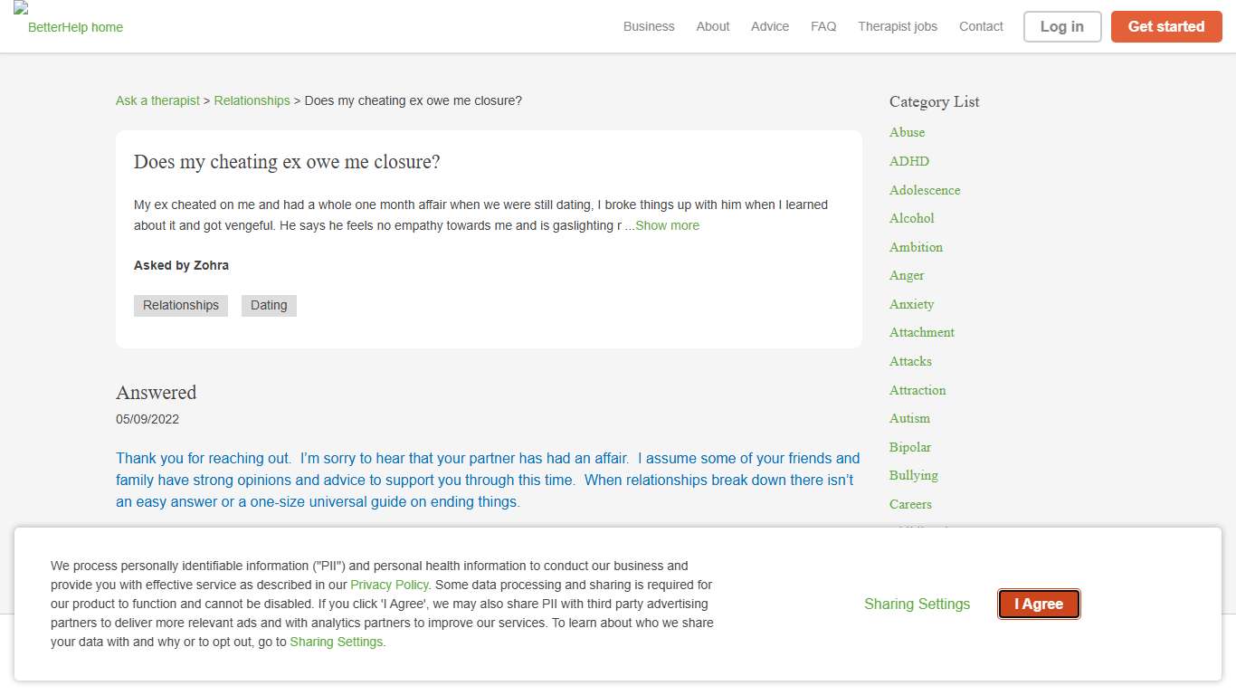Open the Privacy Policy link
Image resolution: width=1236 pixels, height=695 pixels.
[x=389, y=585]
